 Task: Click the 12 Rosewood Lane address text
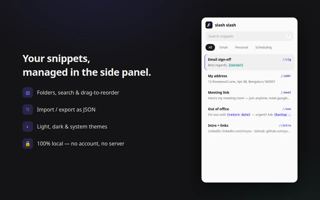point(242,82)
